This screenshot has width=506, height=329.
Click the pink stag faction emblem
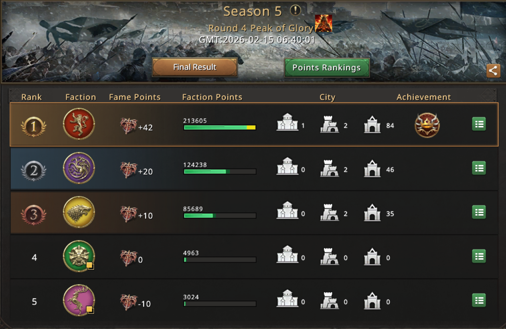click(x=79, y=301)
